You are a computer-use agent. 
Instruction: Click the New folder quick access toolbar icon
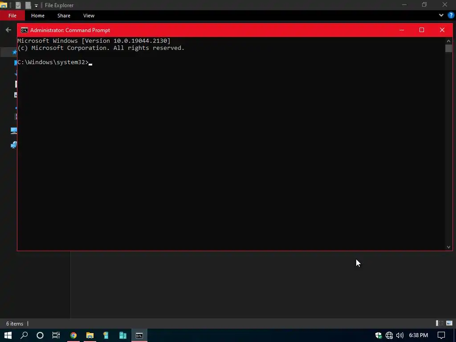pyautogui.click(x=28, y=5)
